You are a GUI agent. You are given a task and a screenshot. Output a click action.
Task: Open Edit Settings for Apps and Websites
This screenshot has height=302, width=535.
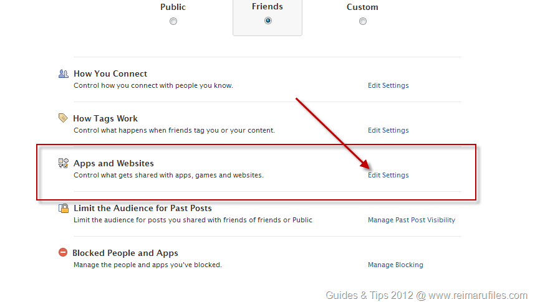pos(388,176)
